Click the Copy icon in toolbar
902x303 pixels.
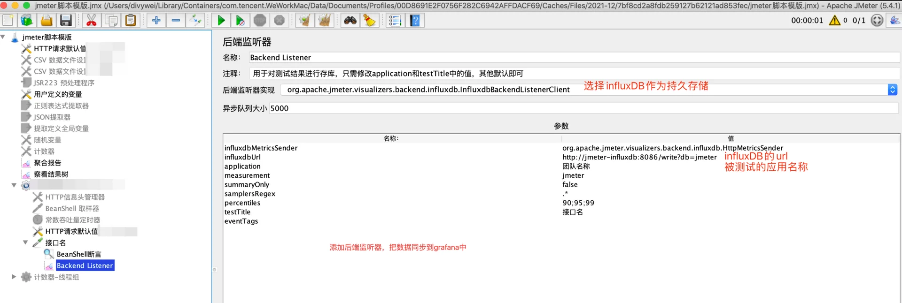tap(111, 20)
